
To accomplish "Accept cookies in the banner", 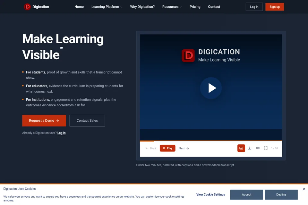I will 246,194.
